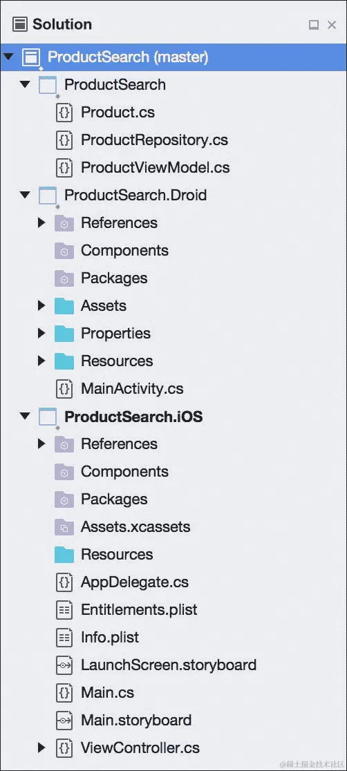
Task: Click the Assets.xcassets folder icon
Action: [x=64, y=527]
